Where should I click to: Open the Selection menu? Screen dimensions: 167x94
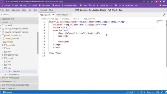click(16, 10)
